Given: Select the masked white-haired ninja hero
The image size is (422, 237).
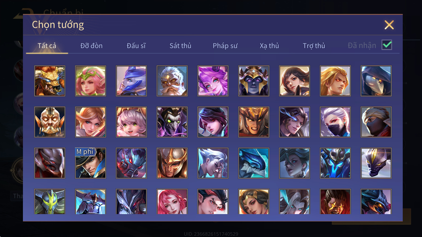Looking at the screenshot, I should coord(335,122).
